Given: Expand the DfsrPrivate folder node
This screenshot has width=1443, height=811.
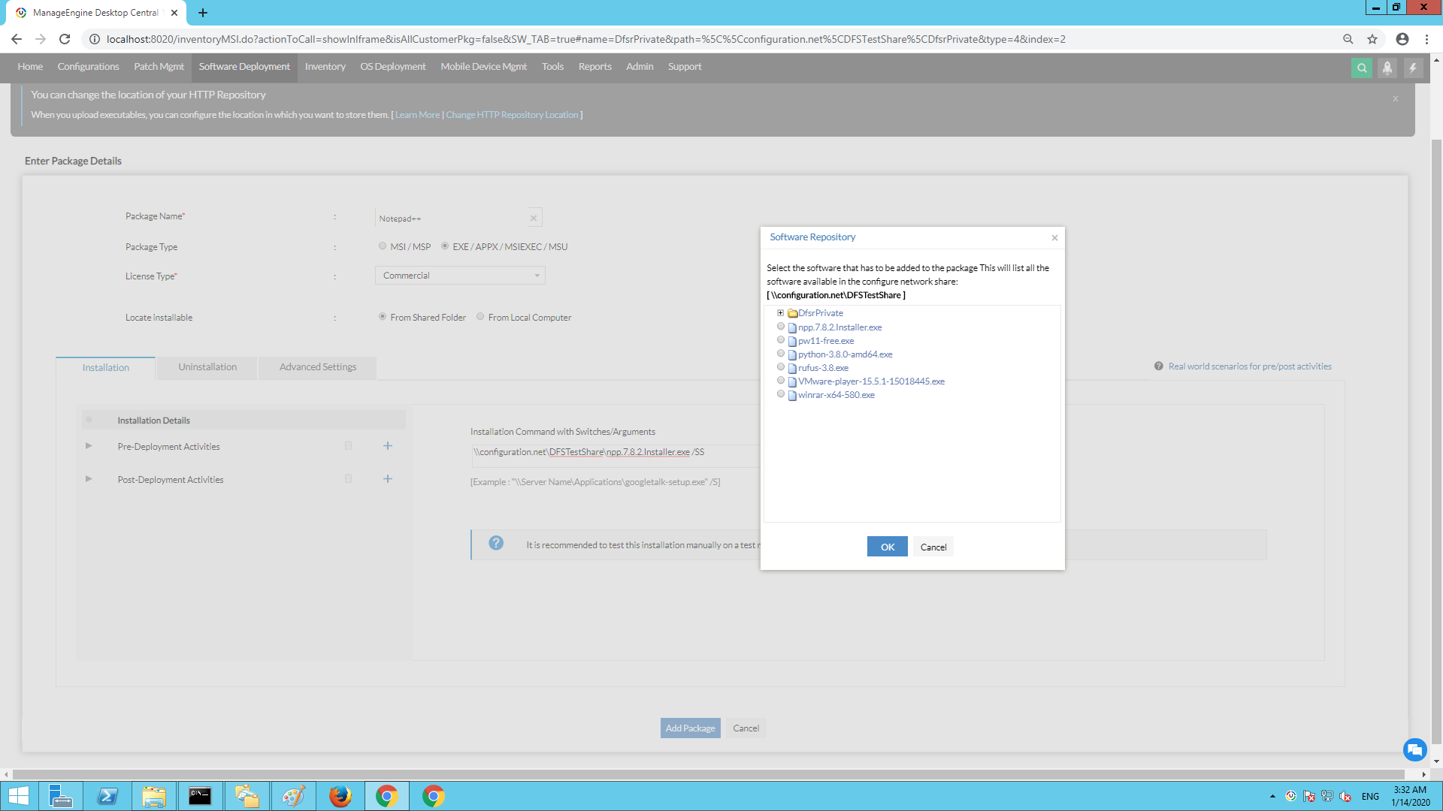Looking at the screenshot, I should pyautogui.click(x=780, y=313).
